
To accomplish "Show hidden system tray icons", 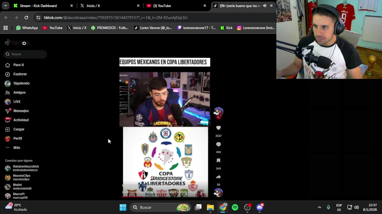I will coord(319,207).
